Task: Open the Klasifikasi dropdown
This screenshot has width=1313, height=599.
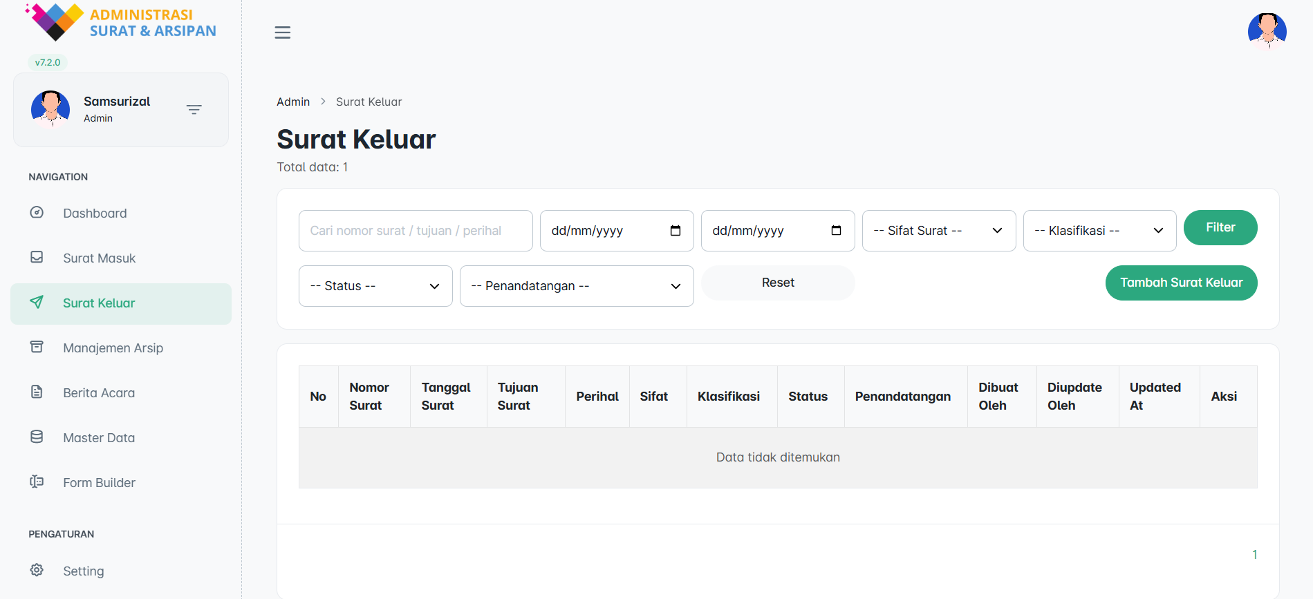Action: coord(1099,231)
